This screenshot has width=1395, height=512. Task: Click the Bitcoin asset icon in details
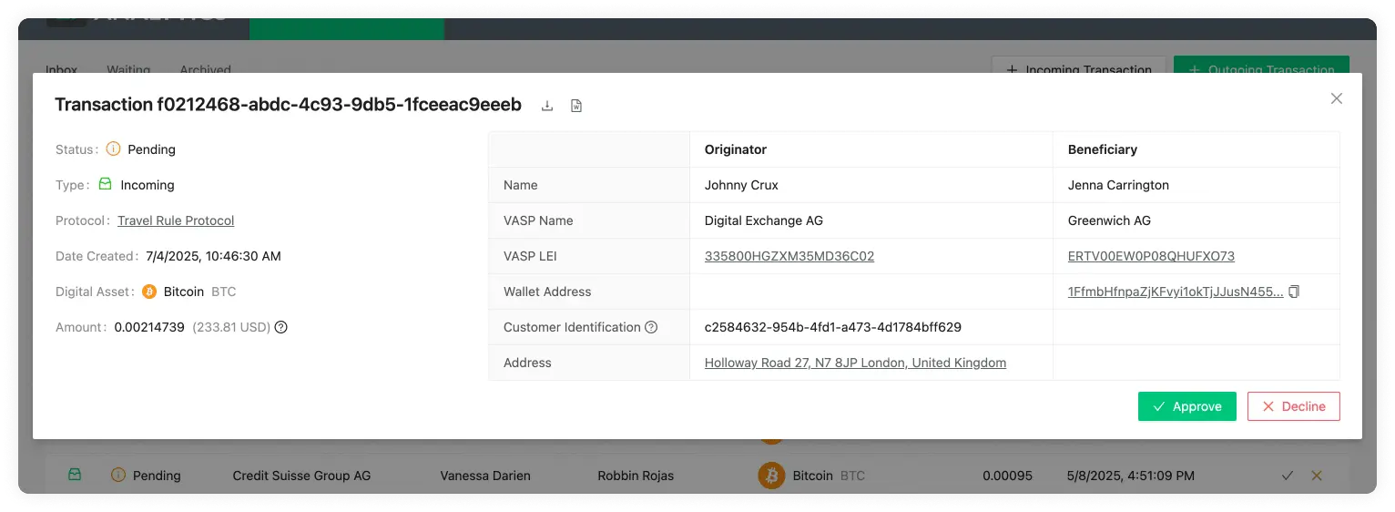click(149, 292)
